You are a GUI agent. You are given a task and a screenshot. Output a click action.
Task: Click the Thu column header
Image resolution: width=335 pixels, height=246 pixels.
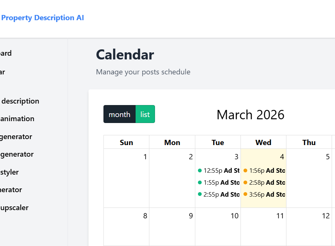tap(309, 142)
